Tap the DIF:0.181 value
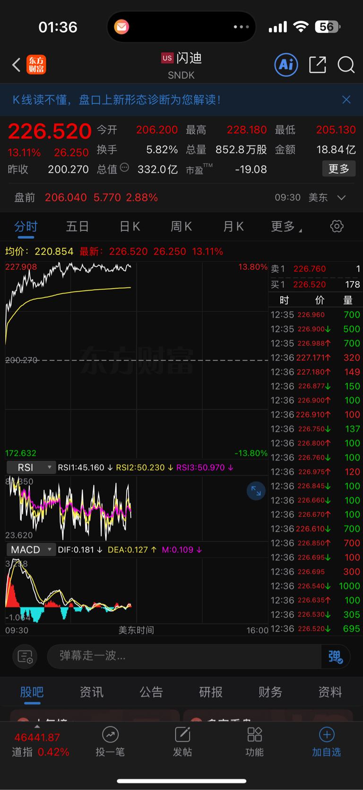Screen dimensions: 363x790 point(80,550)
